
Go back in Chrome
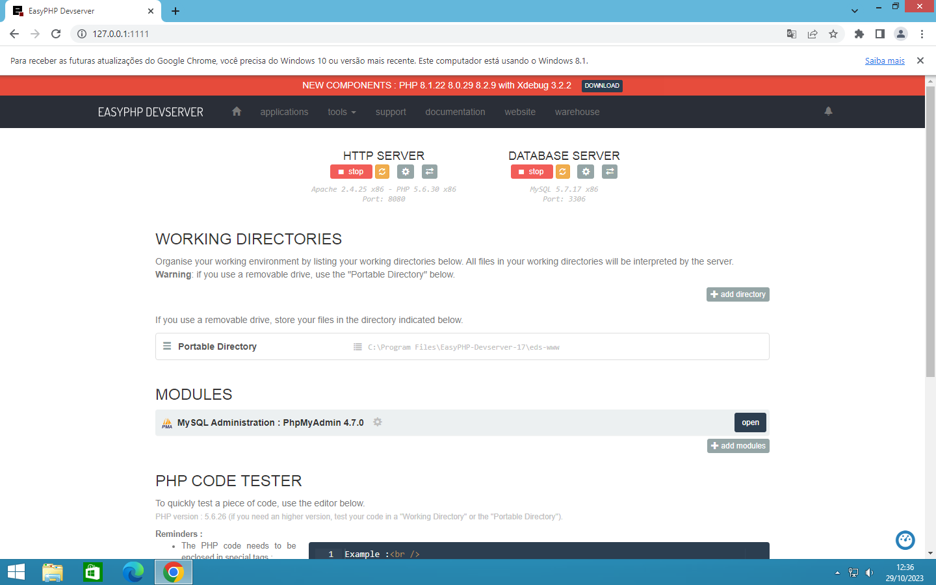pos(14,34)
